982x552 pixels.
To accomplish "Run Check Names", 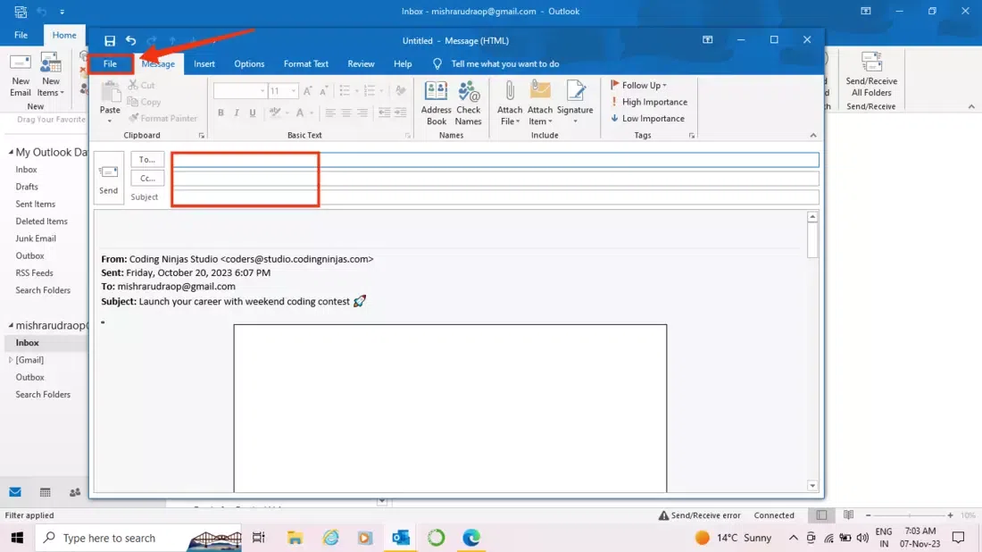I will pyautogui.click(x=469, y=104).
